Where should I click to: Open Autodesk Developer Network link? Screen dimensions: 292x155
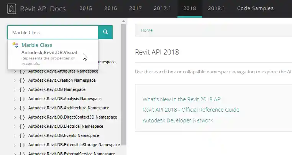(178, 120)
